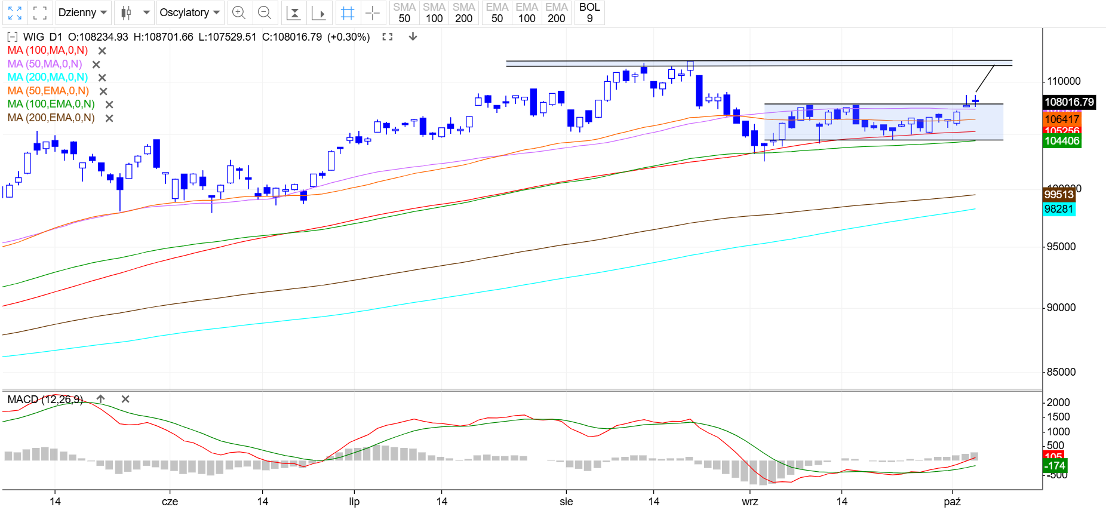Collapse the WIG chart legend bracket

tap(12, 37)
